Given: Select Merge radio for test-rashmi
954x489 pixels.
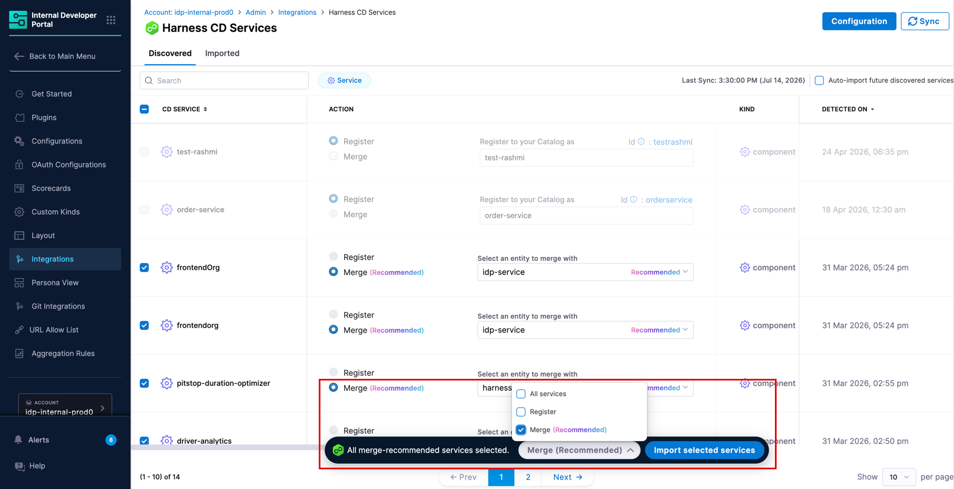Looking at the screenshot, I should [333, 157].
